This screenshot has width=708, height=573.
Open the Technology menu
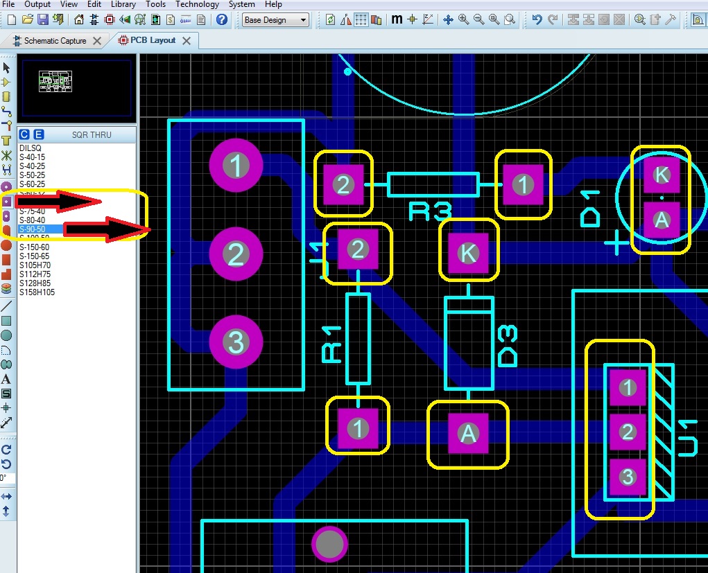[x=198, y=4]
